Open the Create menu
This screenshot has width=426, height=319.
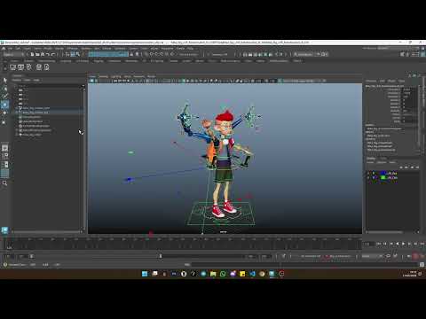tap(28, 48)
